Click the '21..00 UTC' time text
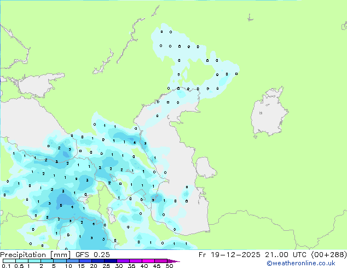347x268 pixels. point(286,255)
